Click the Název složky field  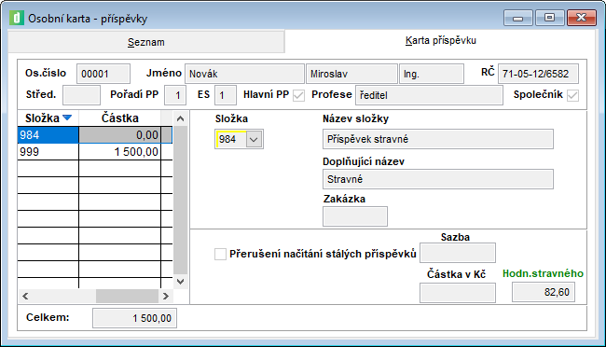(x=438, y=139)
